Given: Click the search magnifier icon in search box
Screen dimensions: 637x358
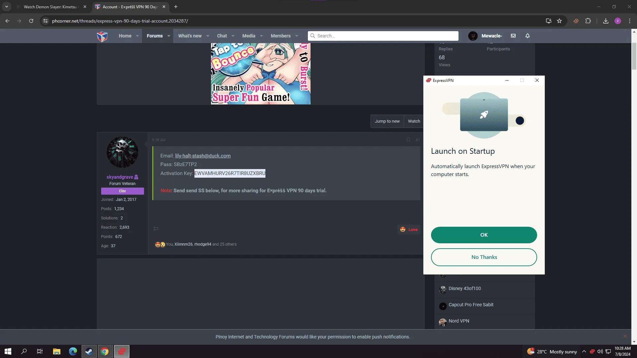Looking at the screenshot, I should pyautogui.click(x=313, y=36).
